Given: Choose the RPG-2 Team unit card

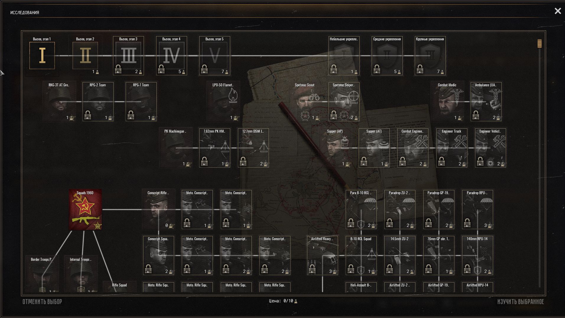Looking at the screenshot, I should pos(98,102).
